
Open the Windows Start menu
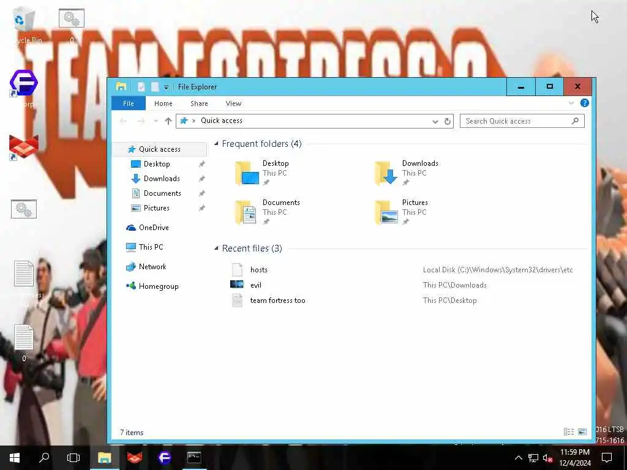pos(15,458)
